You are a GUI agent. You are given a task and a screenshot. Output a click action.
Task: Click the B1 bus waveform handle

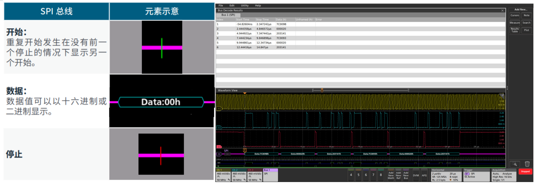coord(219,154)
